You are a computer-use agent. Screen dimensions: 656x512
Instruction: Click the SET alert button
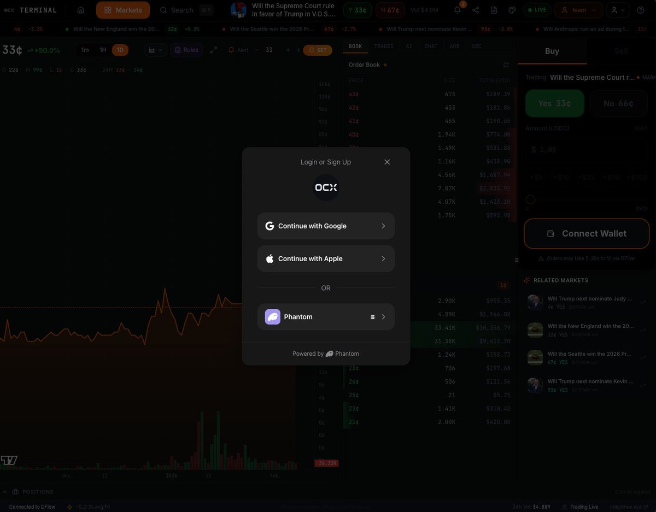click(x=318, y=50)
